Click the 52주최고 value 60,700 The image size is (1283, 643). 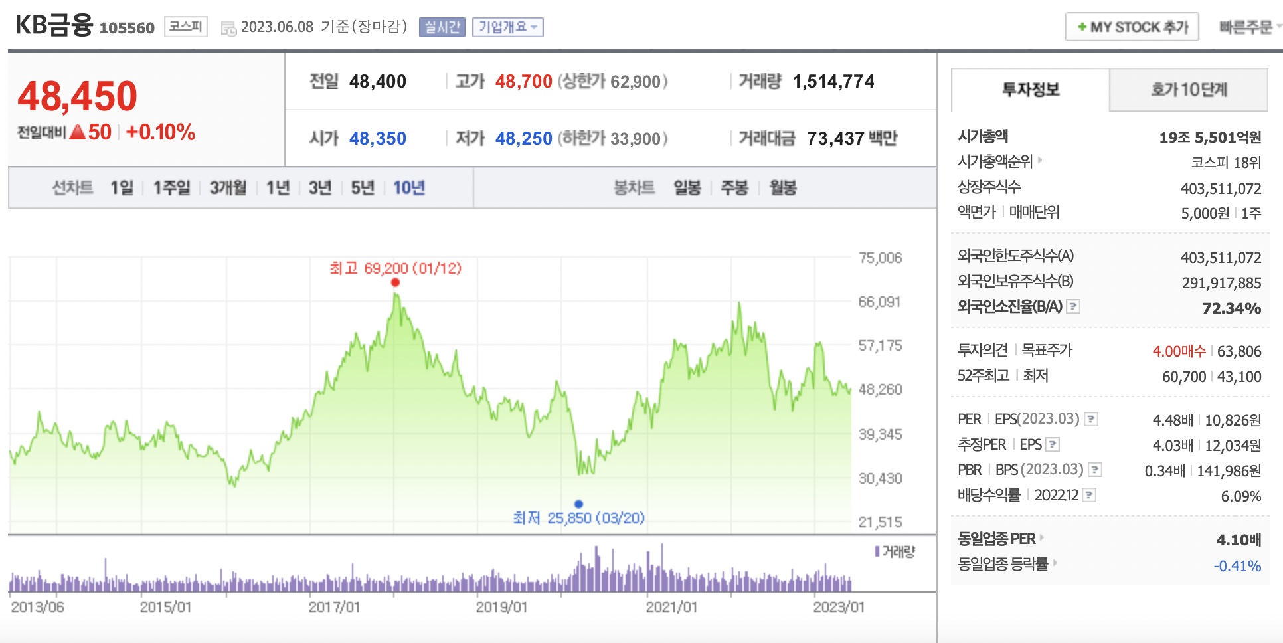(1184, 377)
